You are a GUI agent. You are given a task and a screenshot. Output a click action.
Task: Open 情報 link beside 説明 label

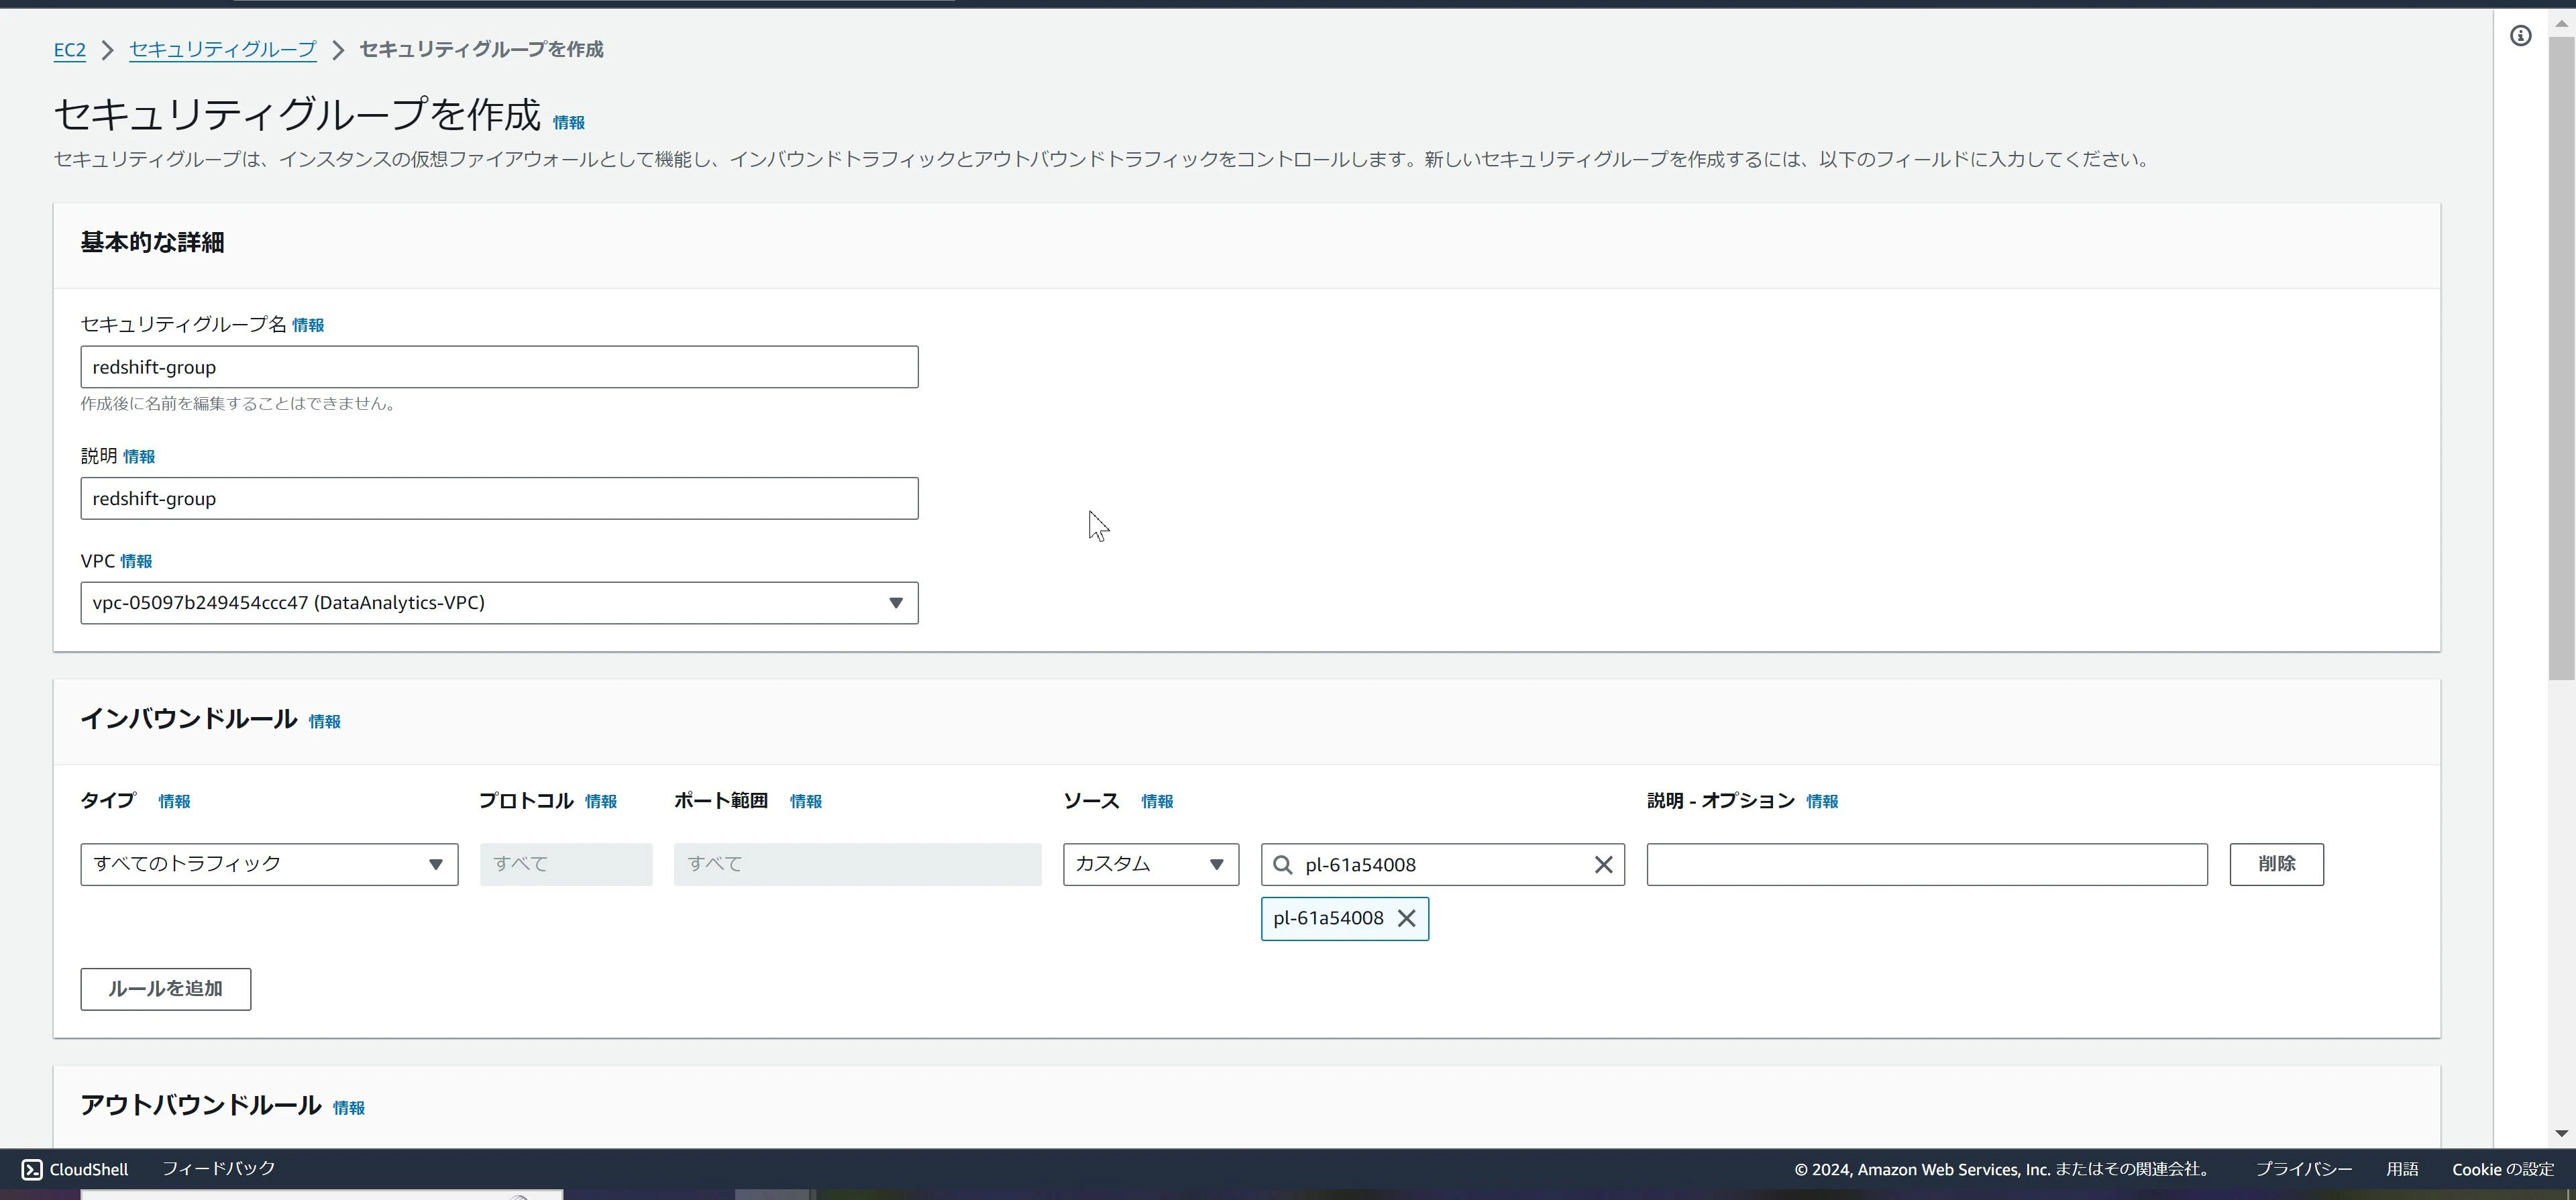138,456
